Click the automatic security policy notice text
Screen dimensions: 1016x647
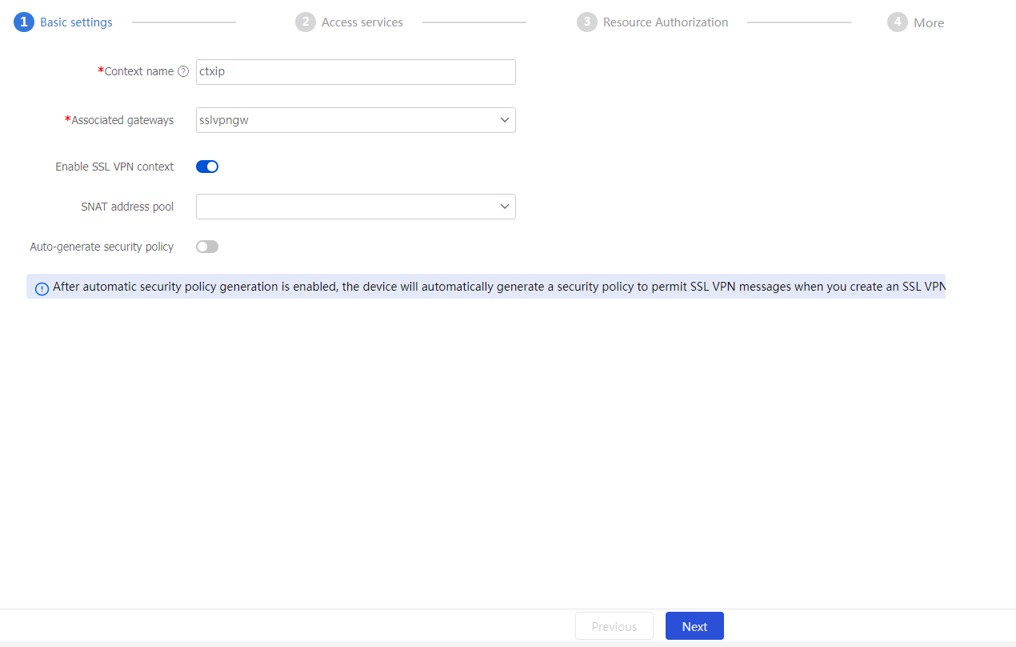[x=499, y=287]
